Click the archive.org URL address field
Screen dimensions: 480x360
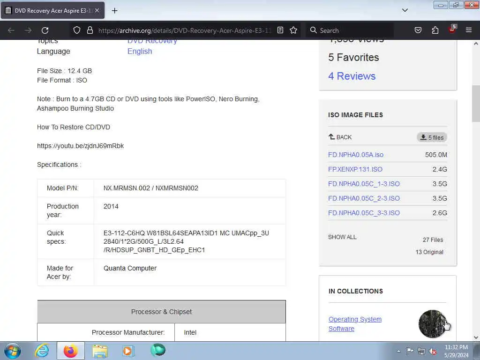tap(185, 30)
